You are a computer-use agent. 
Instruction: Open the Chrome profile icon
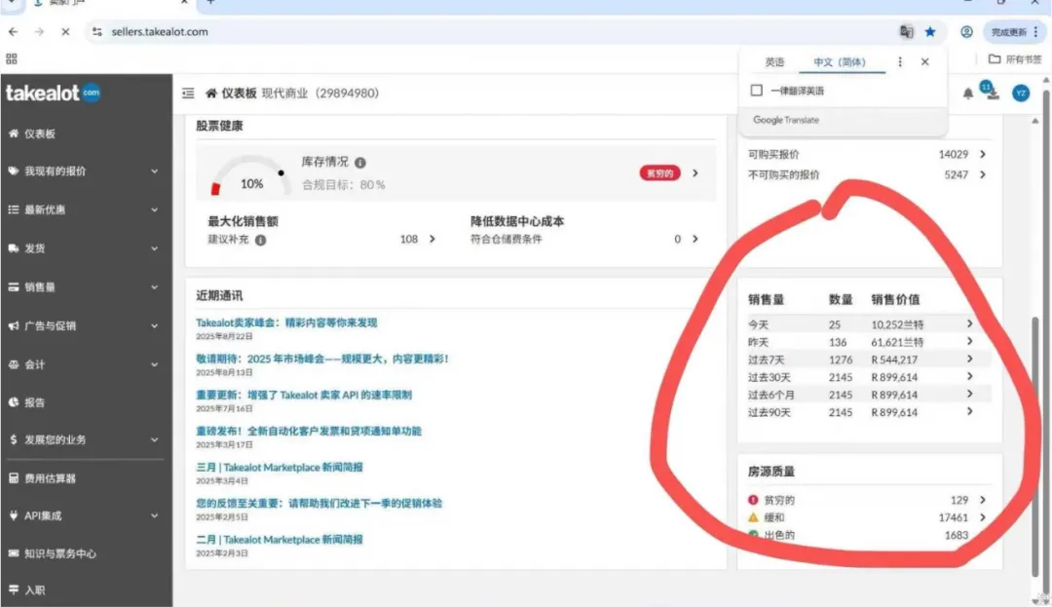point(966,31)
